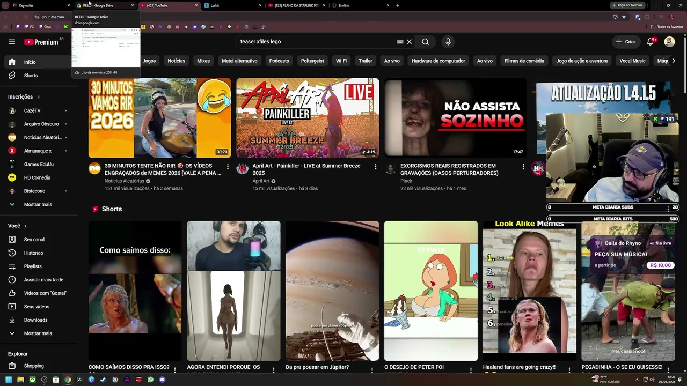Open options for EXORCISMOS REAIS video

point(523,167)
